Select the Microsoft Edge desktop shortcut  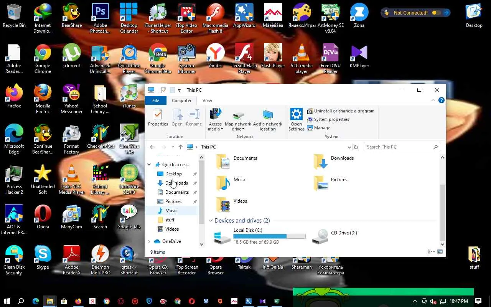click(14, 139)
